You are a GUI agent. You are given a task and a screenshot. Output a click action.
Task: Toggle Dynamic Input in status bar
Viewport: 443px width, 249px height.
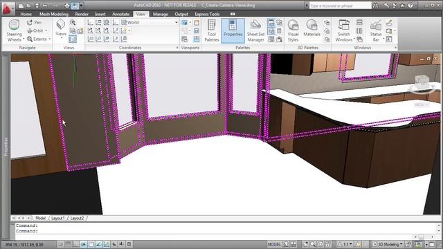[x=114, y=244]
